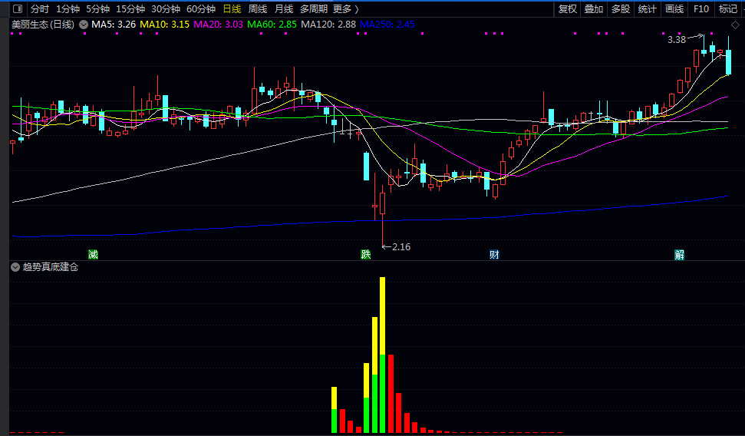Viewport: 745px width, 436px height.
Task: Expand the 更多 periods dropdown
Action: pyautogui.click(x=345, y=9)
